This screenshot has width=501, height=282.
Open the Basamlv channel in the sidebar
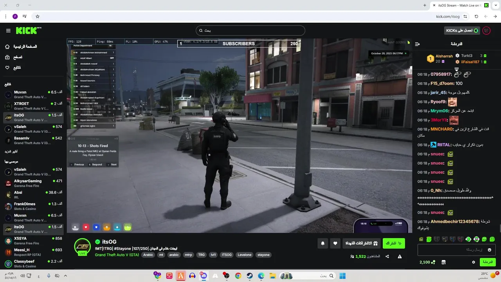click(33, 141)
